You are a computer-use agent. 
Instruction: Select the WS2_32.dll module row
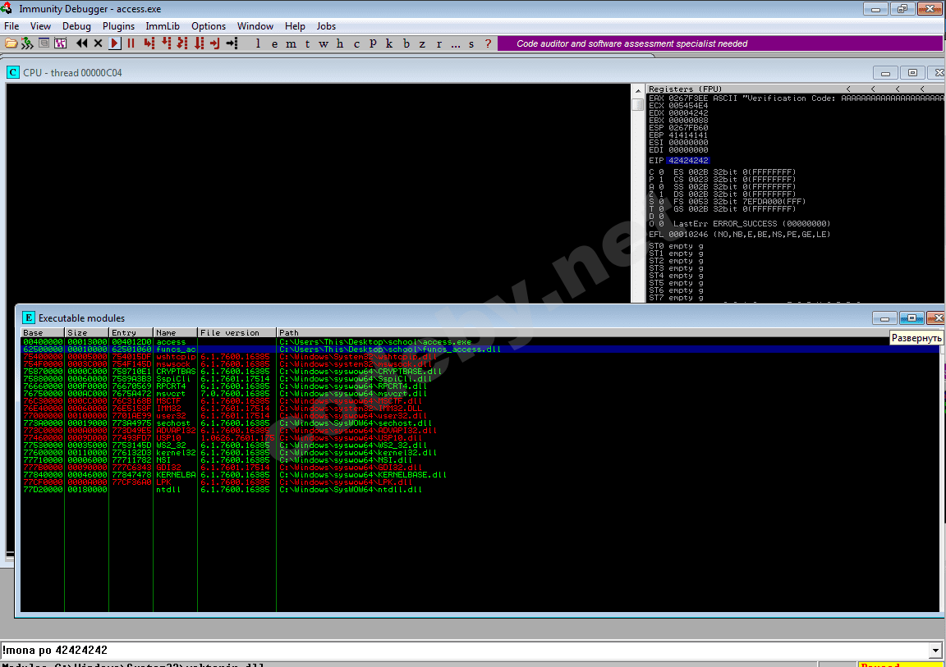pos(480,445)
